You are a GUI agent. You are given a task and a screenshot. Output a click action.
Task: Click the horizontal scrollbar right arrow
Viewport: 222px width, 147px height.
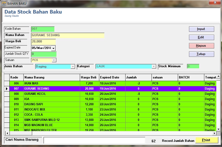(x=214, y=133)
